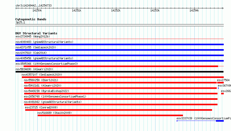
Task: Open the esv23715 (Conrad2009) label
Action: (x=41, y=107)
